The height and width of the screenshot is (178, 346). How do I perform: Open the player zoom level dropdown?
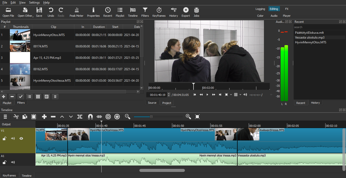point(231,95)
